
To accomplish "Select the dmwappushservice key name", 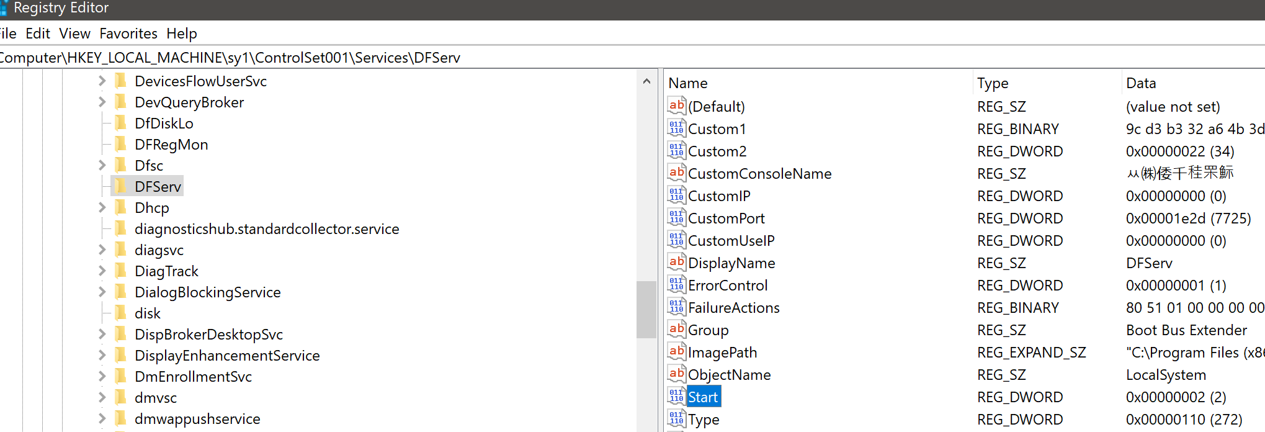I will 197,419.
